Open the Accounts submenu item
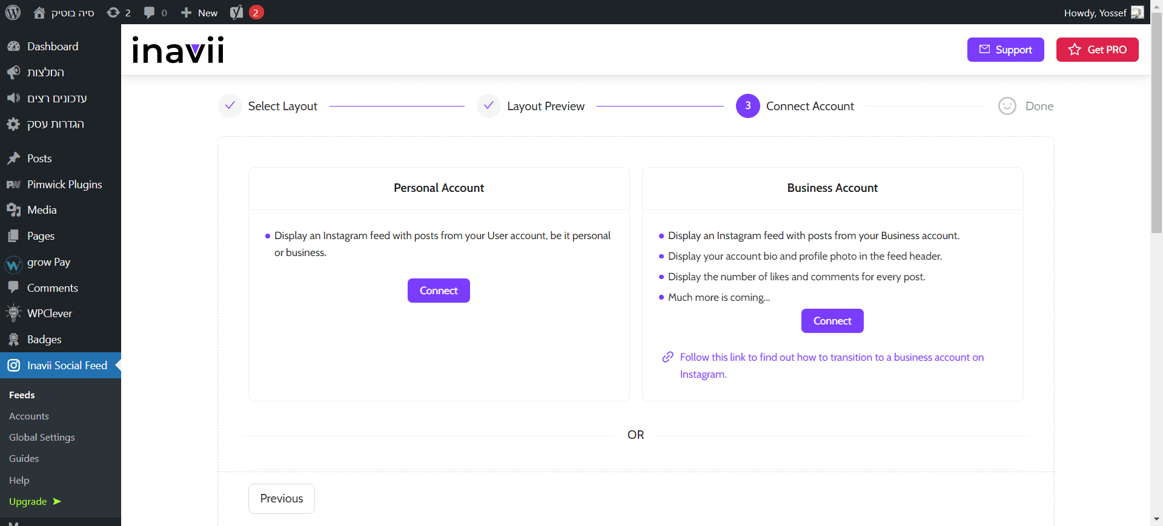1163x526 pixels. point(29,416)
